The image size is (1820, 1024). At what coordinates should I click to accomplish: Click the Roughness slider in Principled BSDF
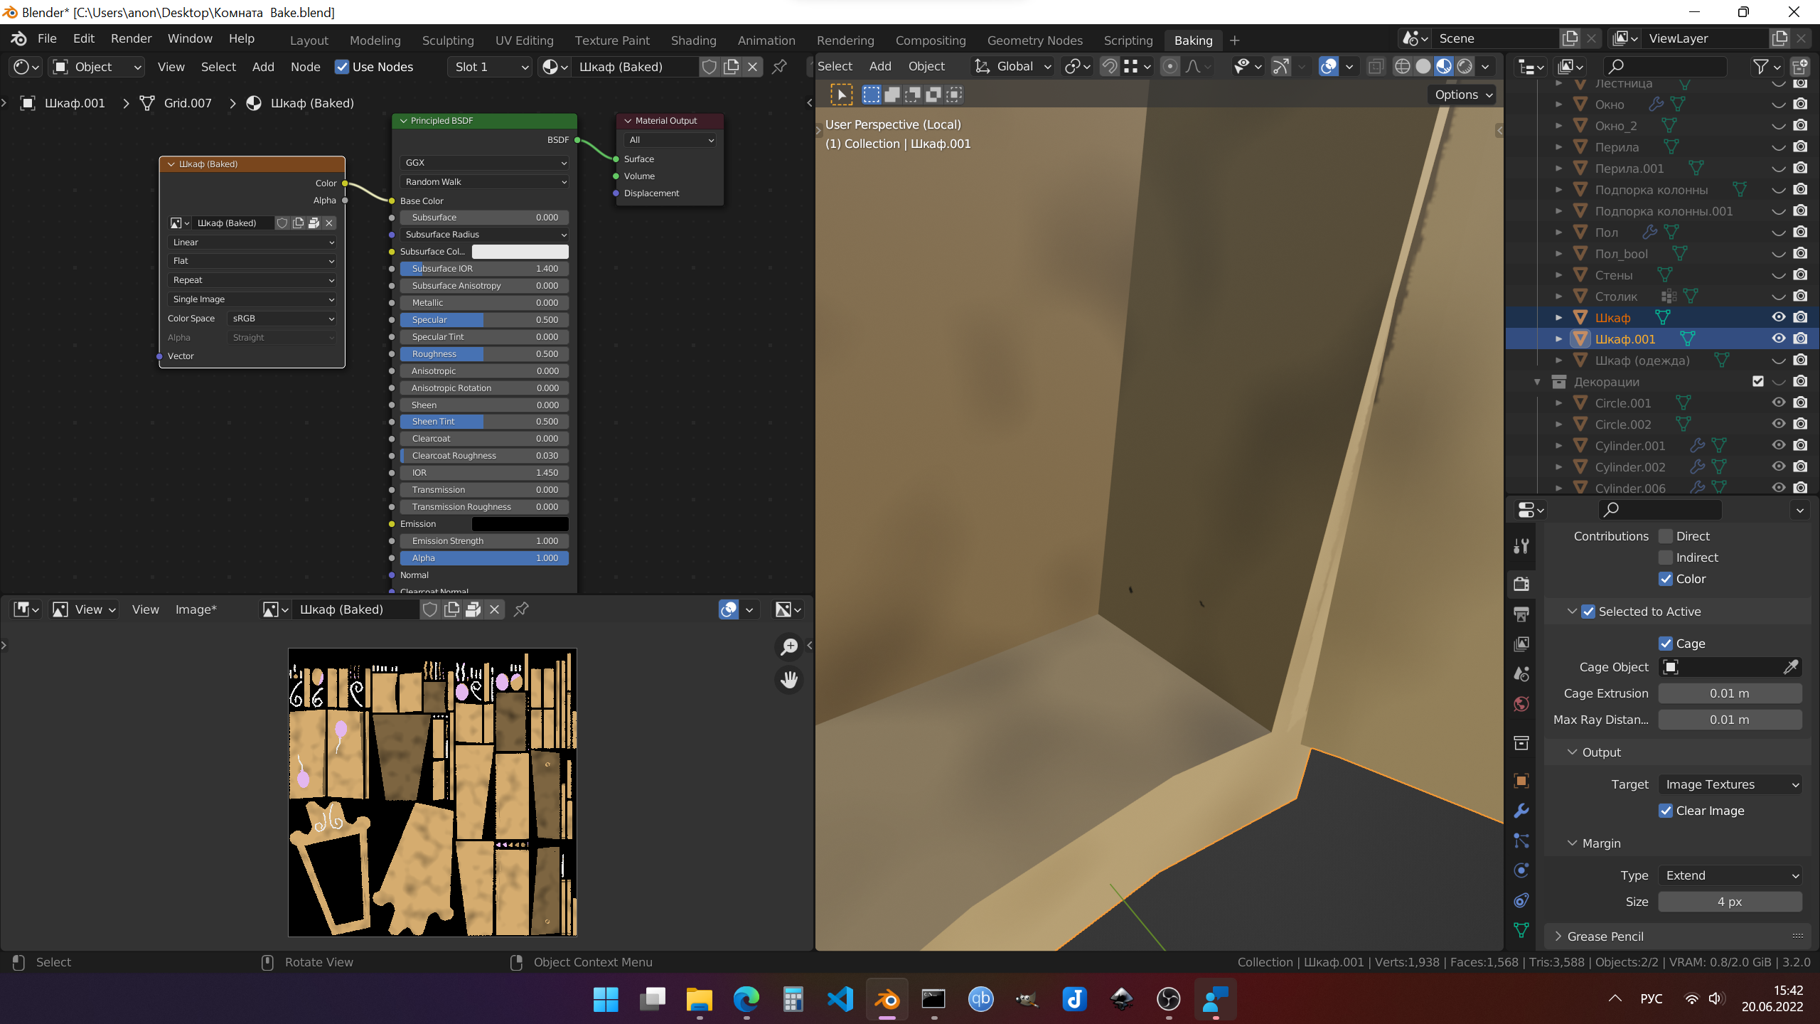click(x=483, y=354)
